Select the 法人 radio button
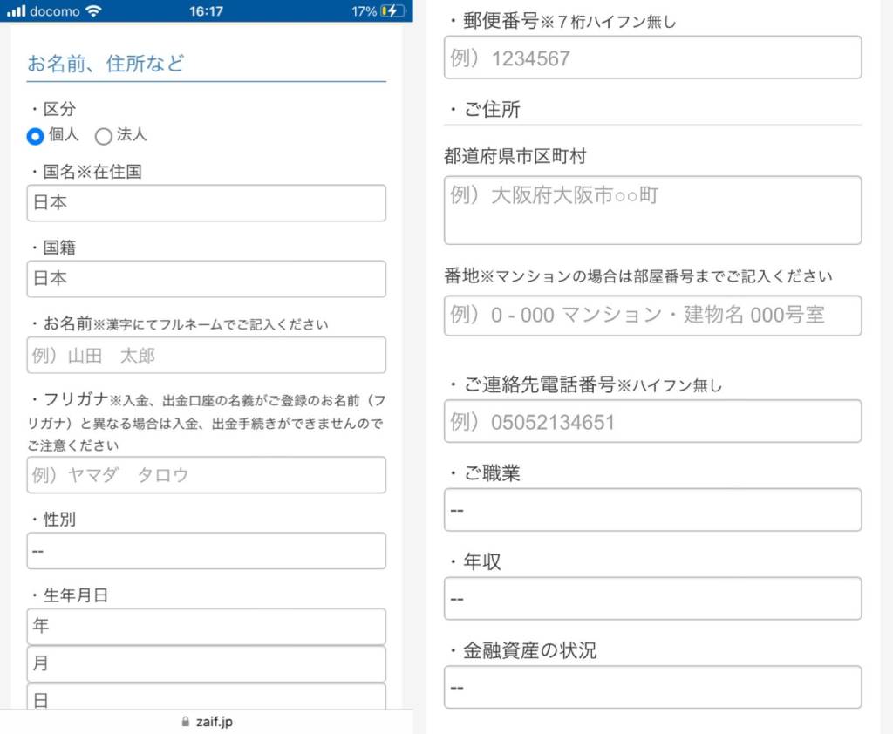Image resolution: width=893 pixels, height=734 pixels. (103, 136)
